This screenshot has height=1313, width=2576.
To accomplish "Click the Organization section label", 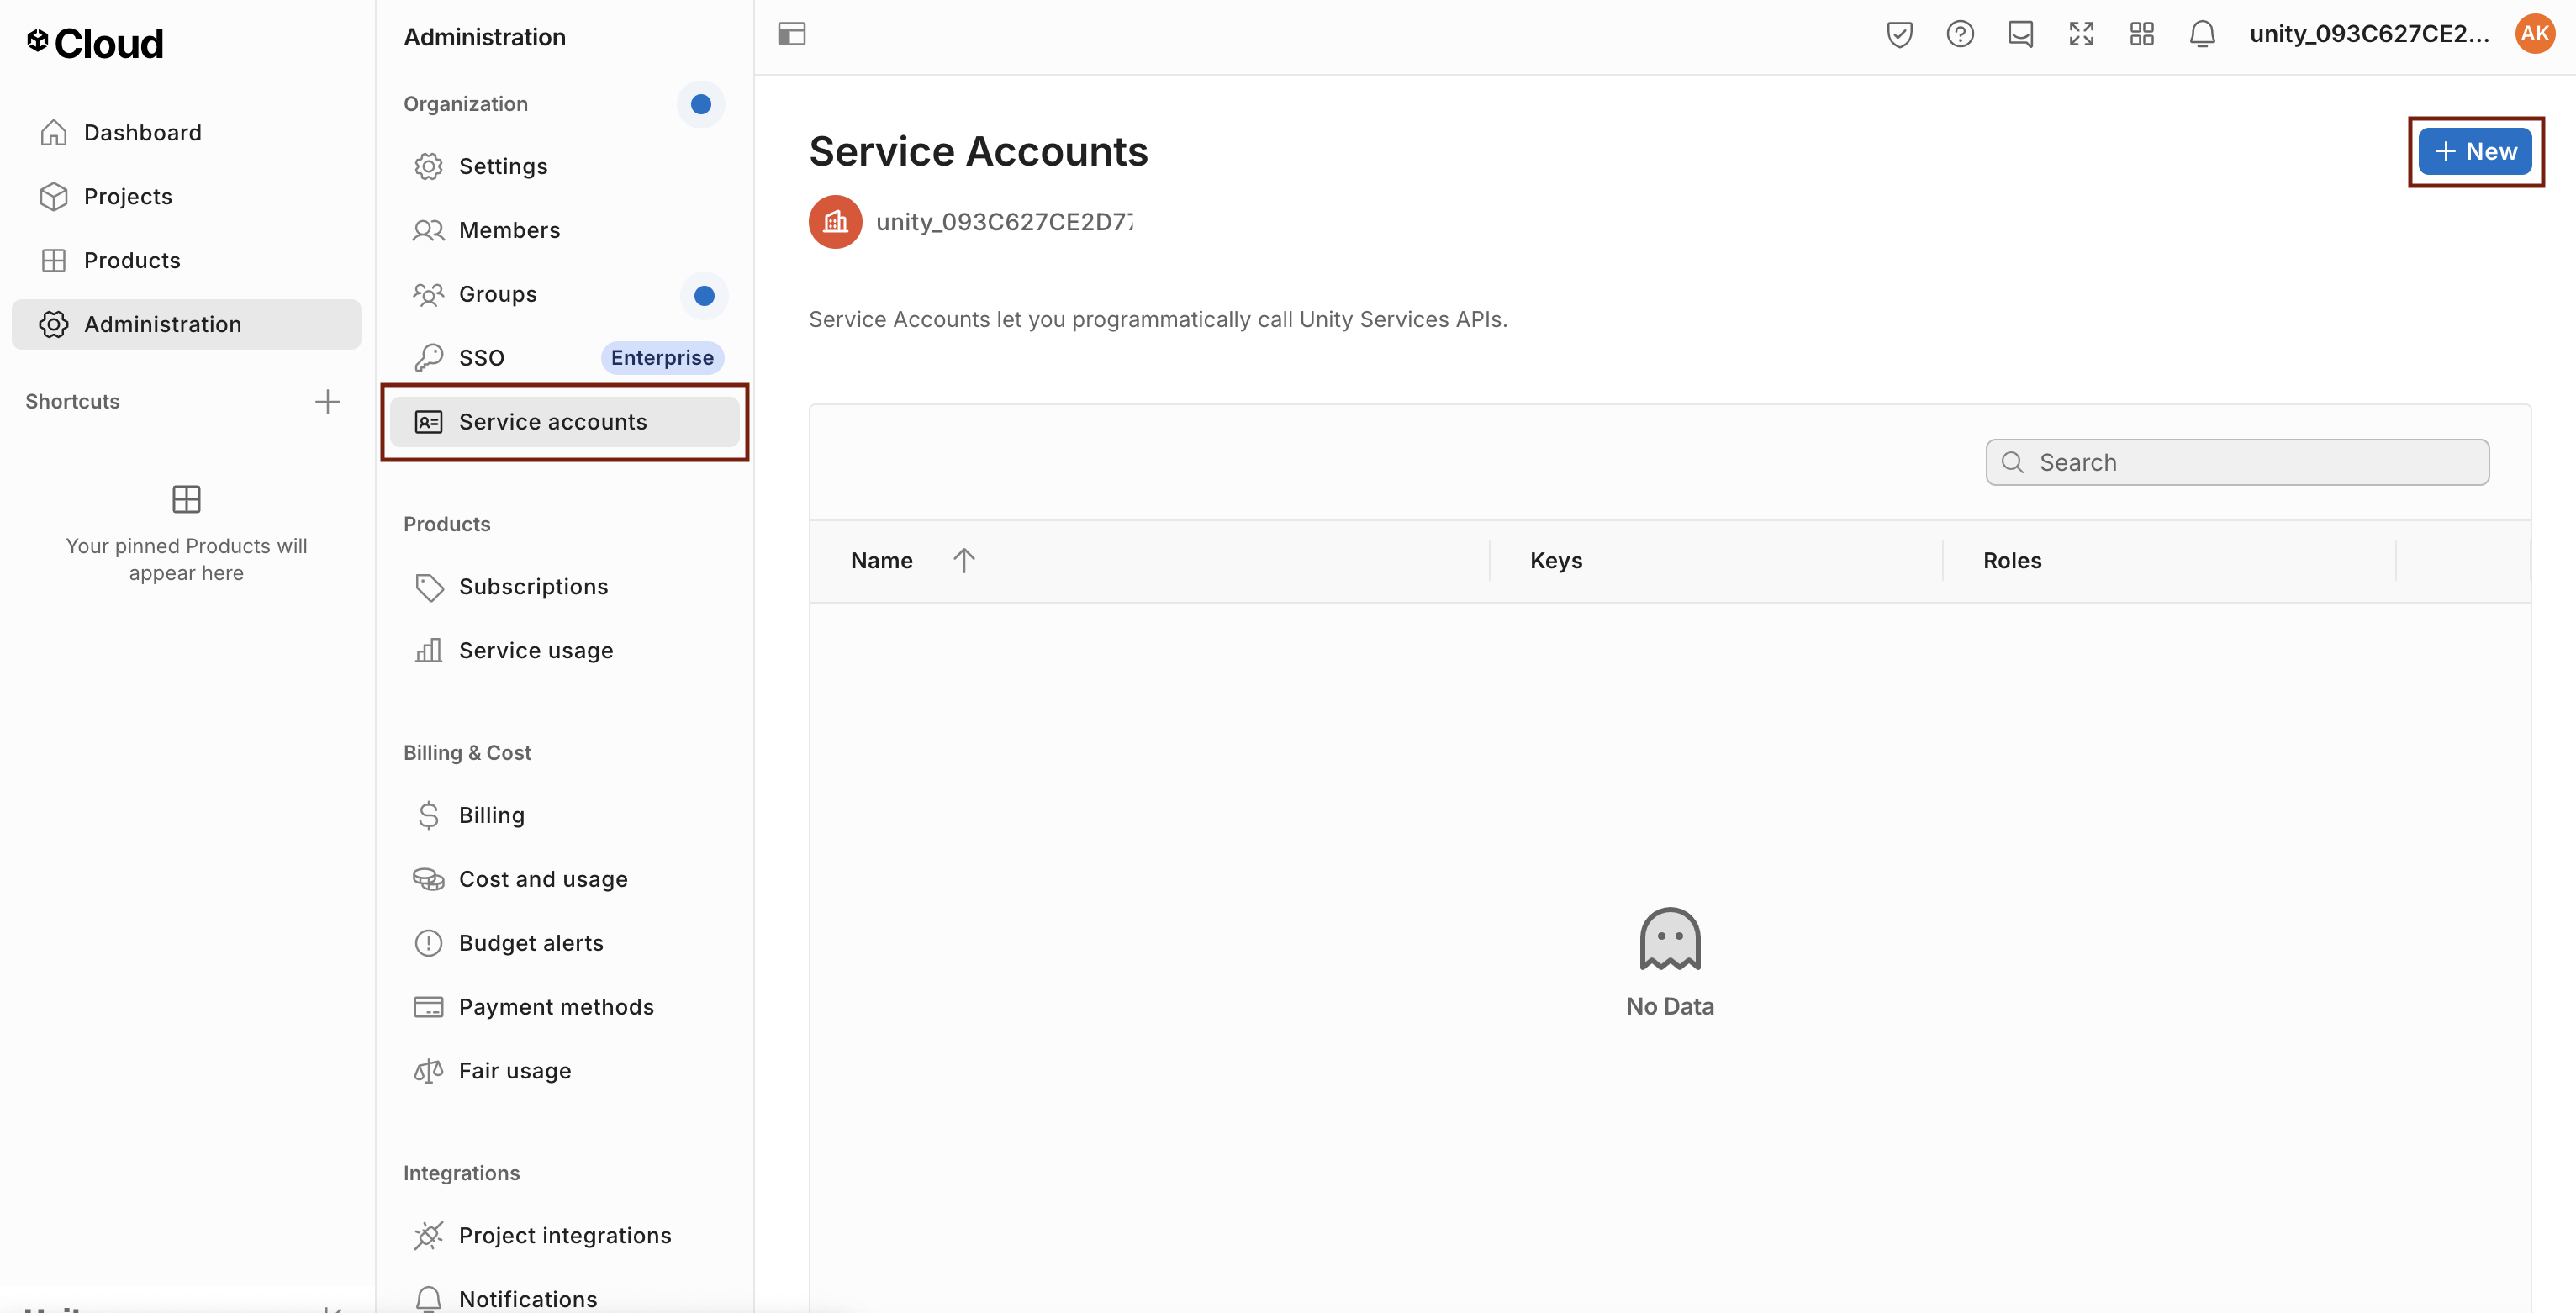I will [465, 104].
